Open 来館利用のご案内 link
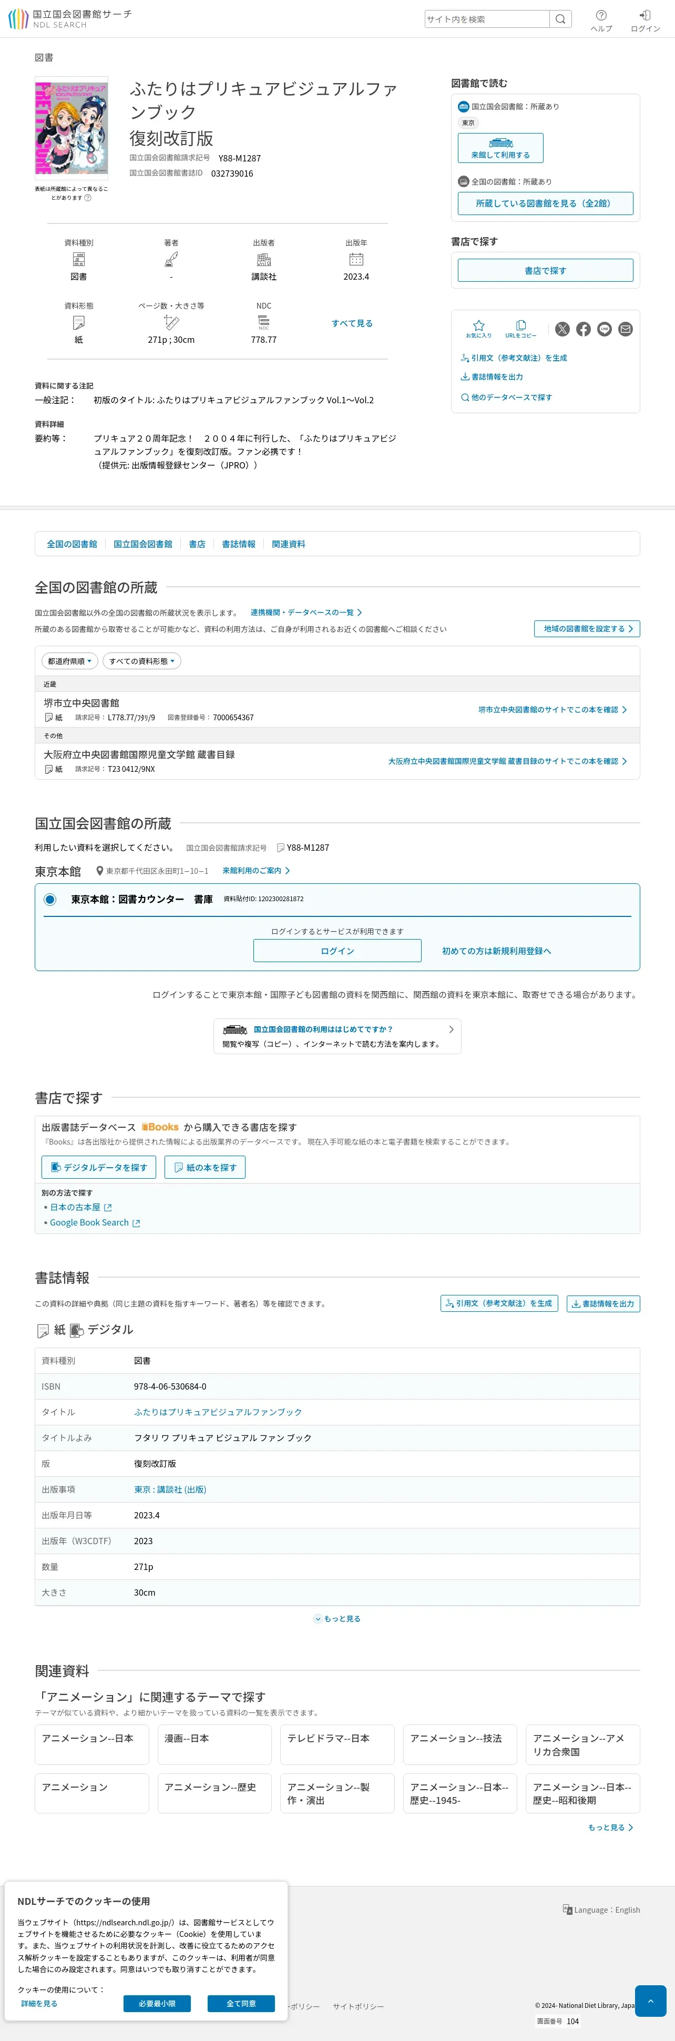675x2041 pixels. pyautogui.click(x=256, y=871)
